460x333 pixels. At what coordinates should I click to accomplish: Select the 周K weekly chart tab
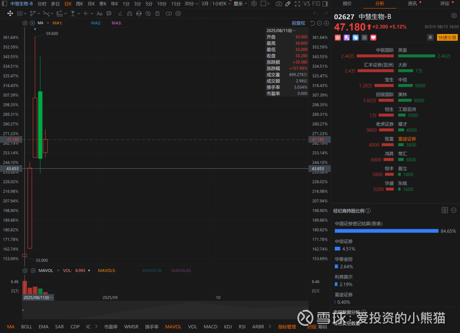pos(80,4)
